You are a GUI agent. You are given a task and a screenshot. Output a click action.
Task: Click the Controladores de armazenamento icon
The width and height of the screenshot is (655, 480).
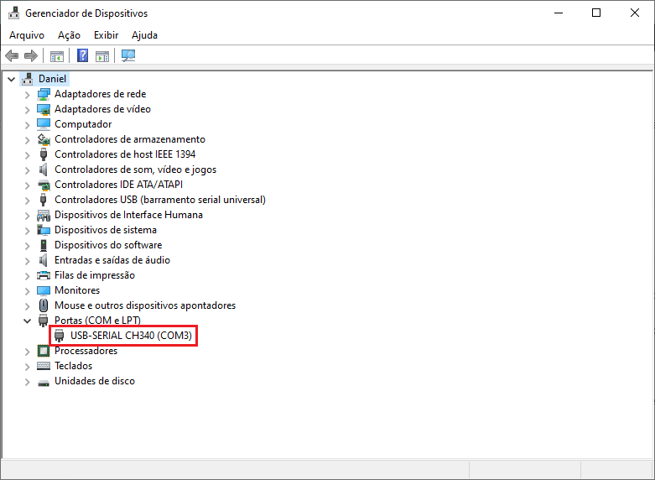(x=44, y=139)
